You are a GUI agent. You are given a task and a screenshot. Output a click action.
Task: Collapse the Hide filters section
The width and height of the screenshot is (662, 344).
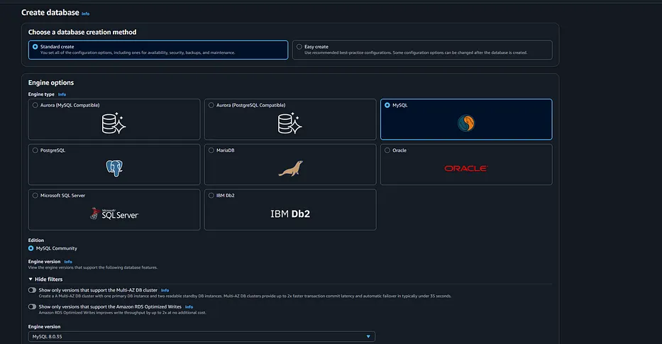(45, 279)
